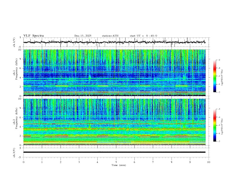Click time axis tick label "3"

coord(79,162)
